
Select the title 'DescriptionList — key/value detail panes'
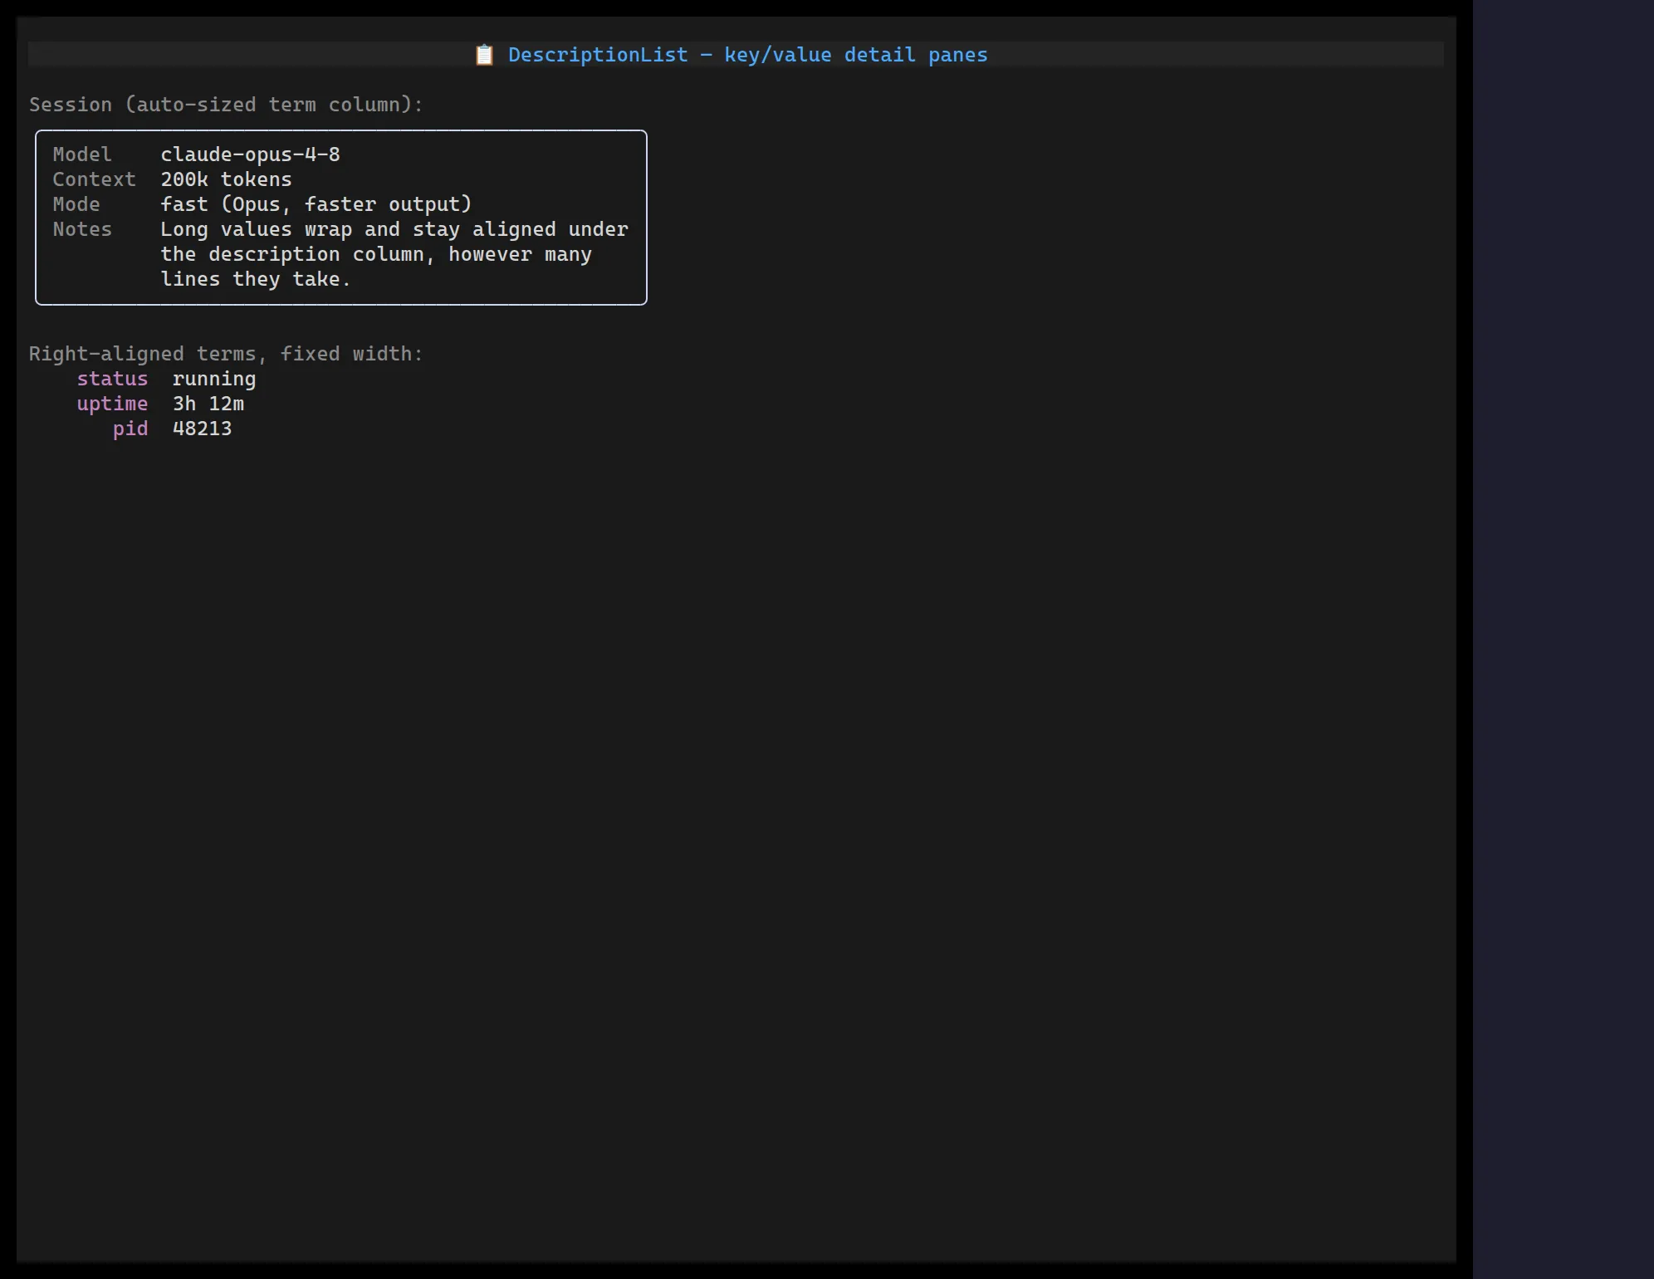click(x=747, y=55)
